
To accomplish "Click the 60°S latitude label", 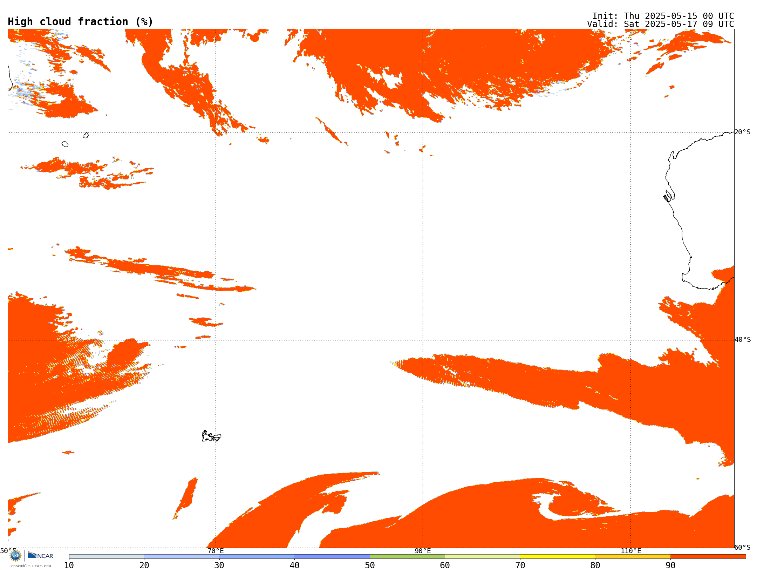I will point(743,547).
